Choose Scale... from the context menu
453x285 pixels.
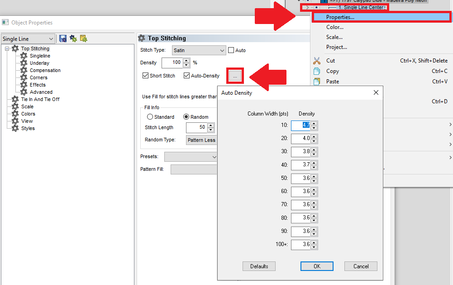point(334,37)
